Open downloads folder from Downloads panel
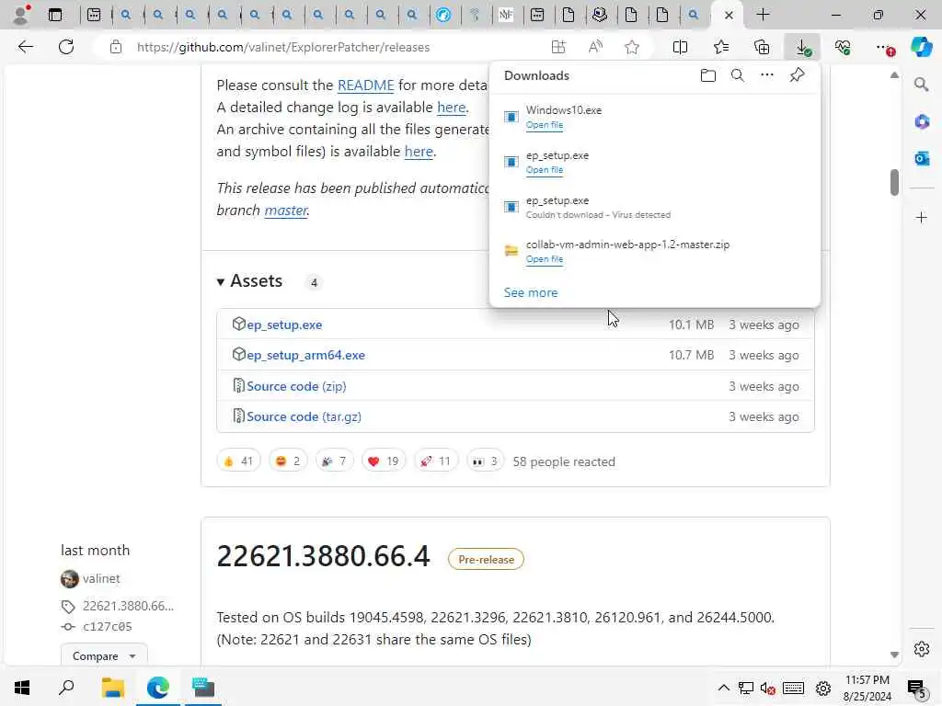This screenshot has height=706, width=942. pyautogui.click(x=707, y=75)
